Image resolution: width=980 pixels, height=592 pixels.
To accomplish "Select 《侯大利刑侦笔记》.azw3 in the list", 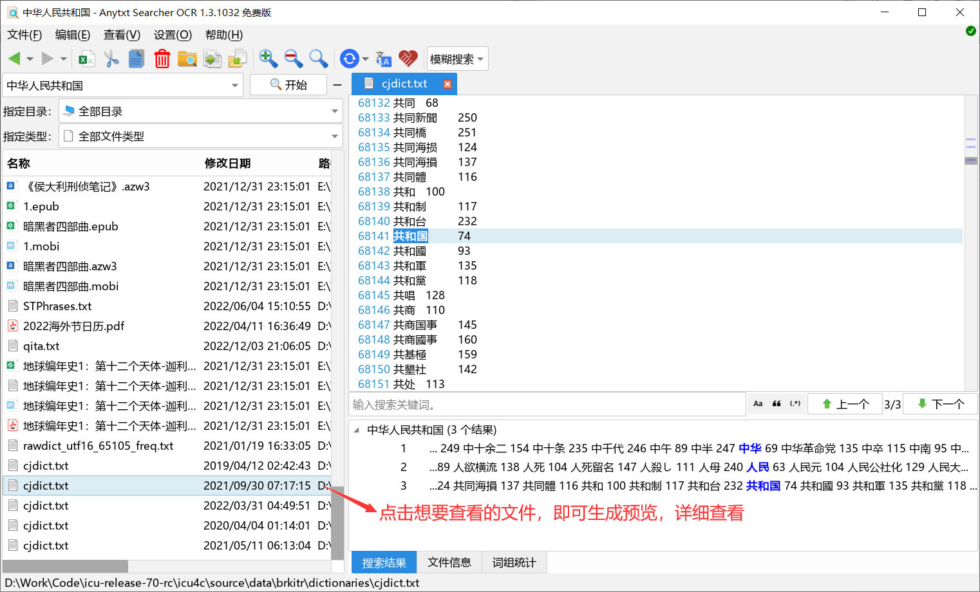I will 167,187.
